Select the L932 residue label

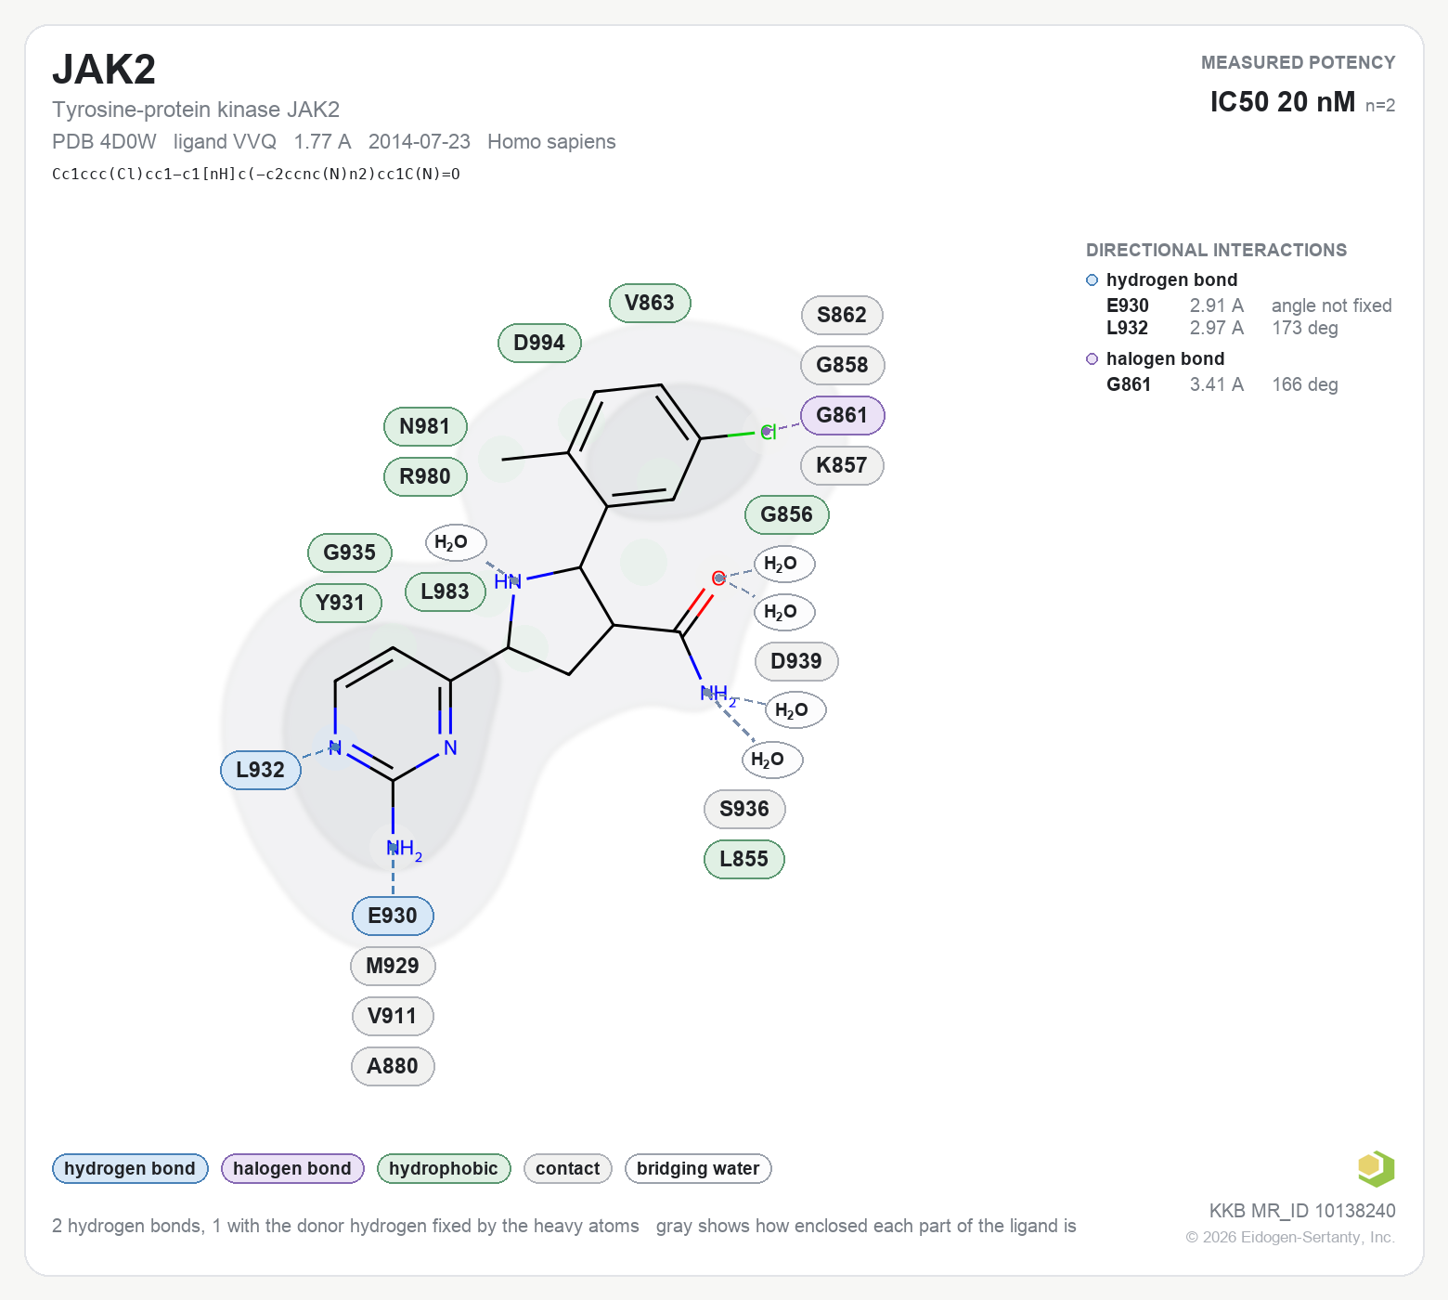coord(261,770)
